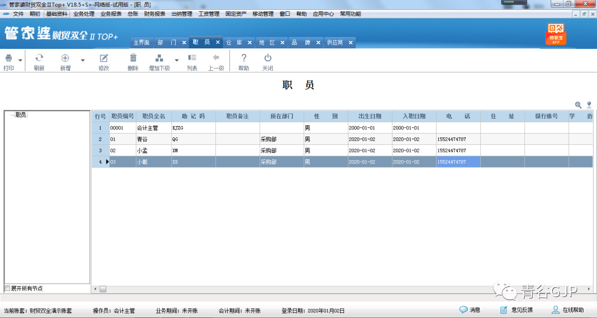The width and height of the screenshot is (597, 318).
Task: Open the 物联宝 APP QR icon
Action: [556, 34]
